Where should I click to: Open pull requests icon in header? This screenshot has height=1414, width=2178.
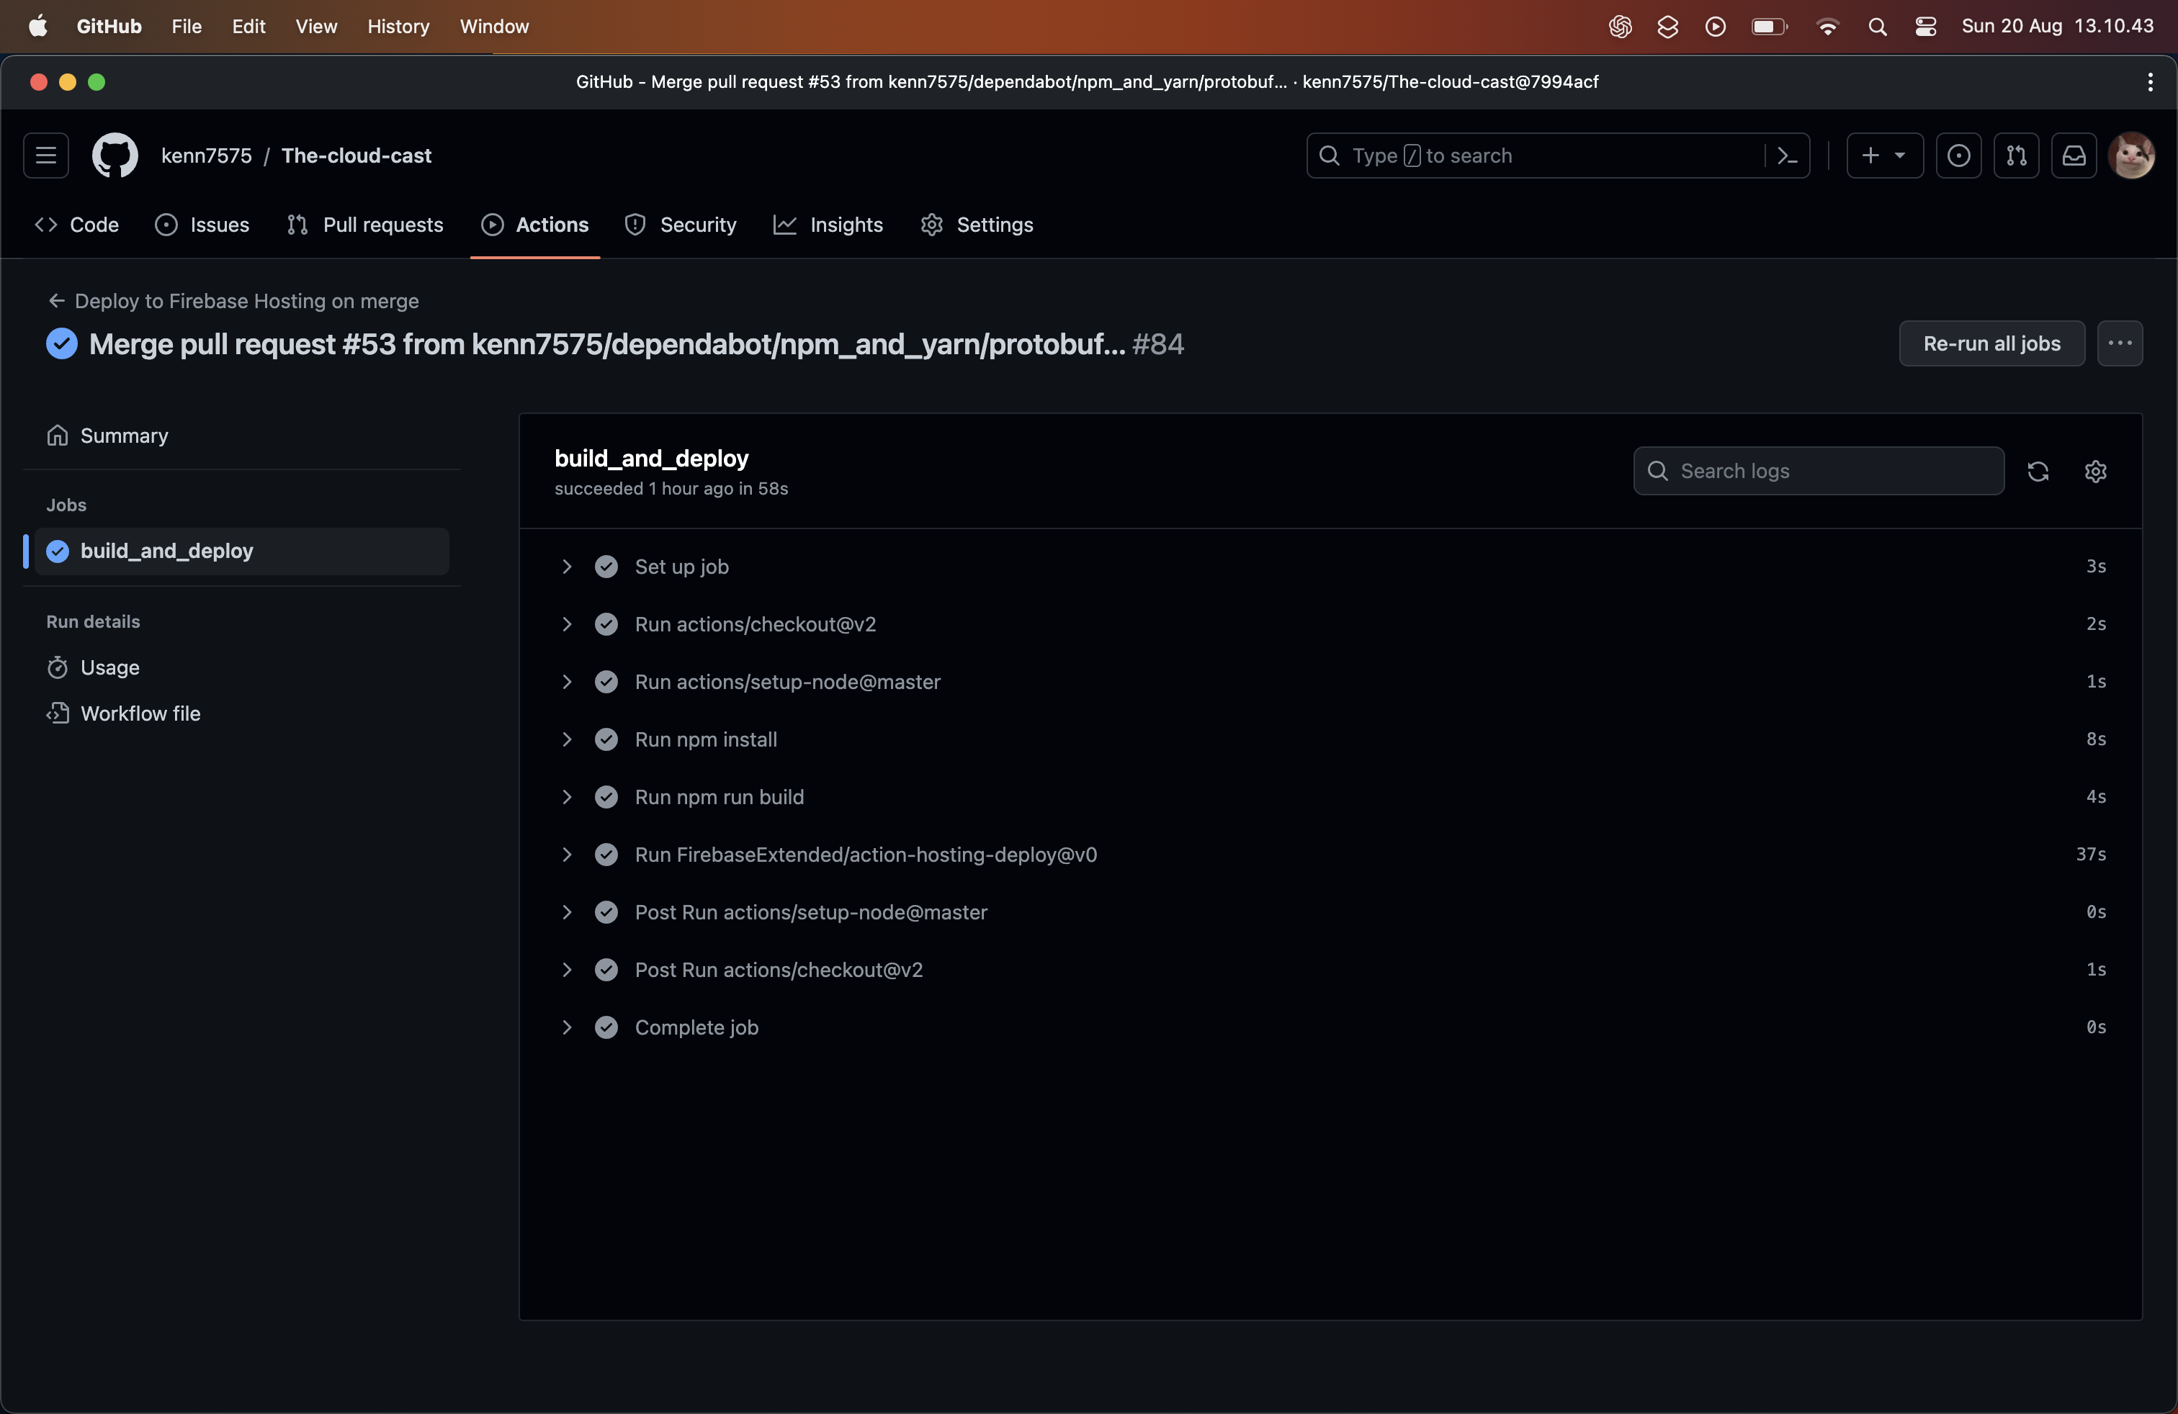(2016, 156)
